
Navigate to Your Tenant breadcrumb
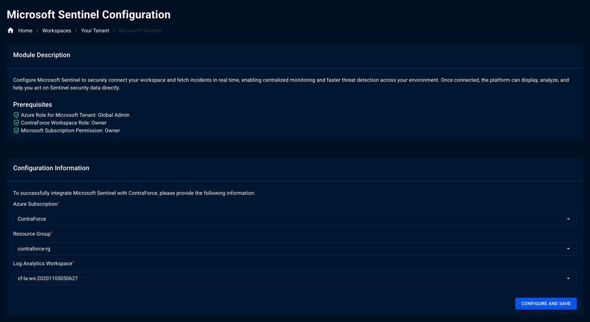(95, 31)
